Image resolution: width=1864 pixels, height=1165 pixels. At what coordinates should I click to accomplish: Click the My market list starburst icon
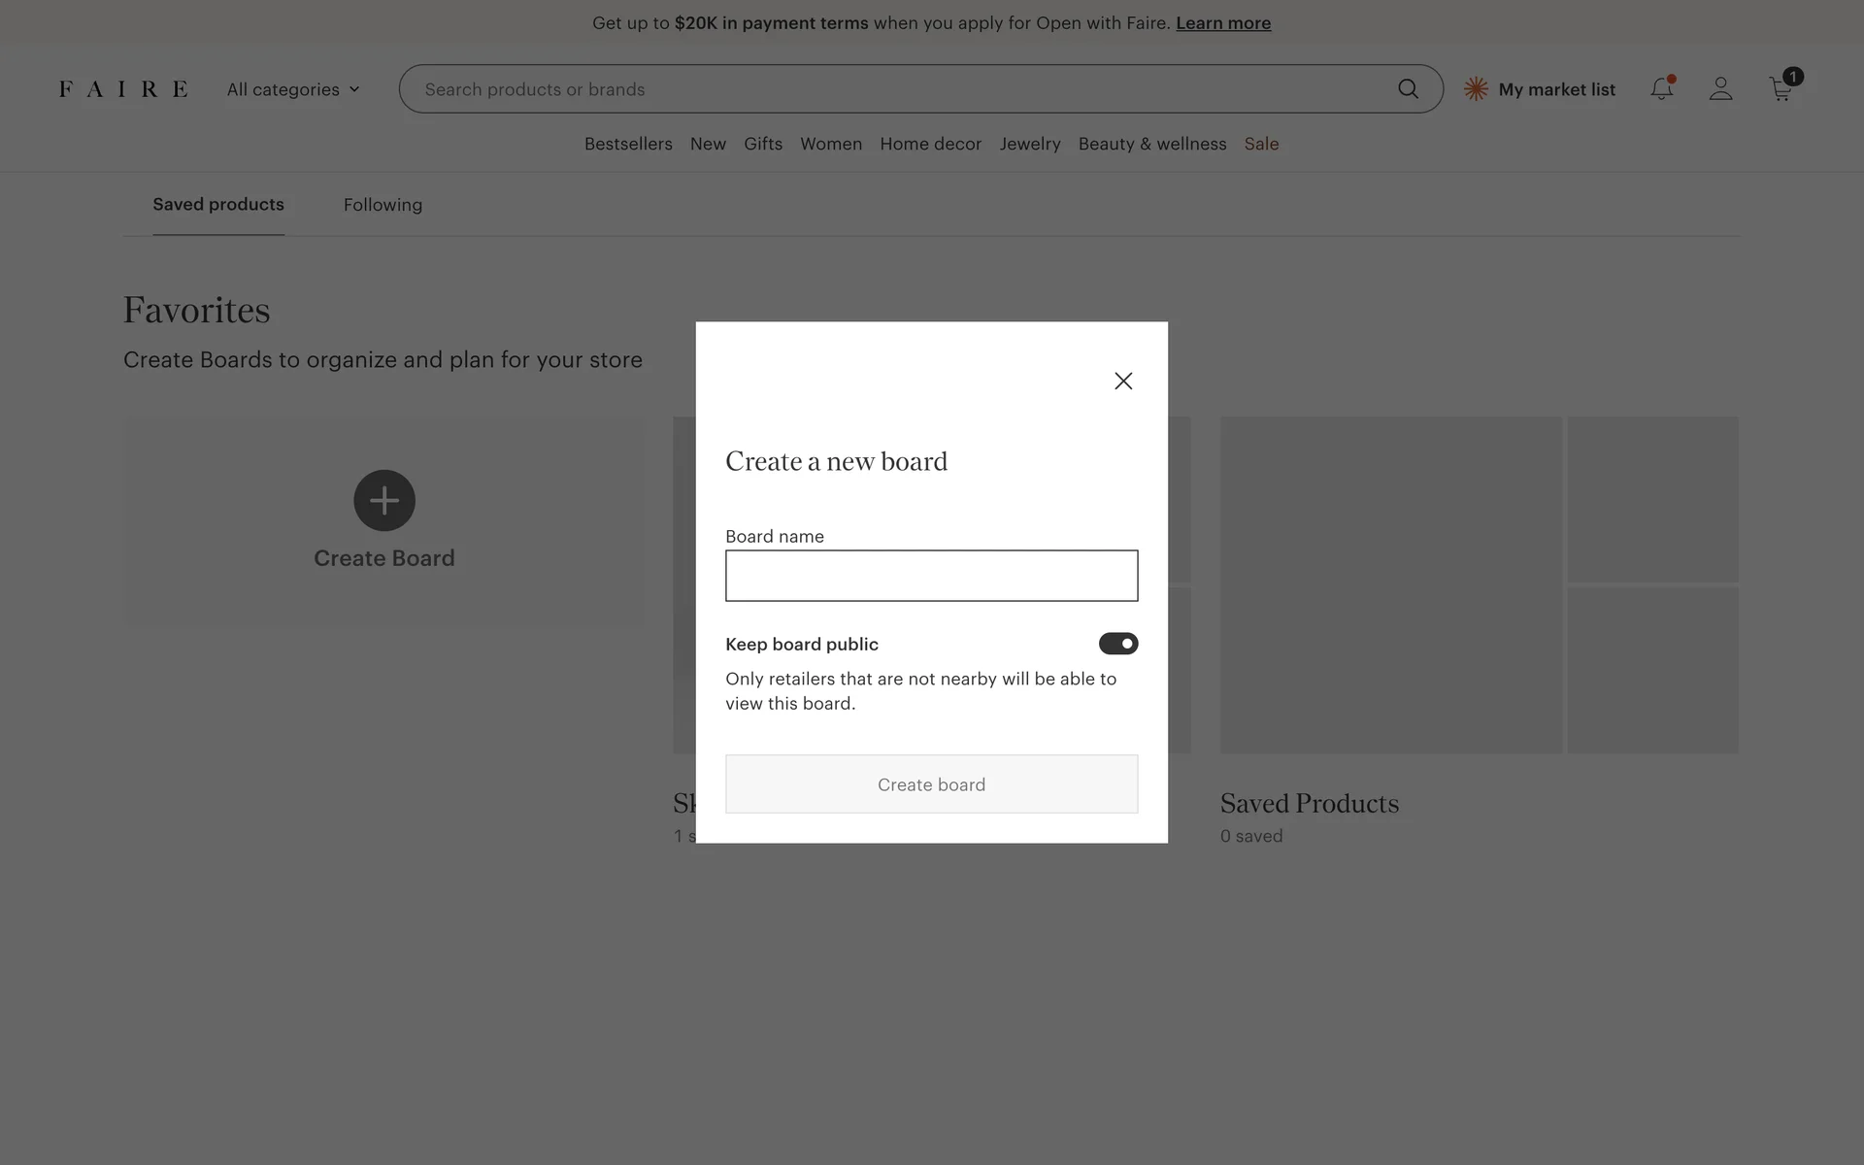pyautogui.click(x=1476, y=89)
